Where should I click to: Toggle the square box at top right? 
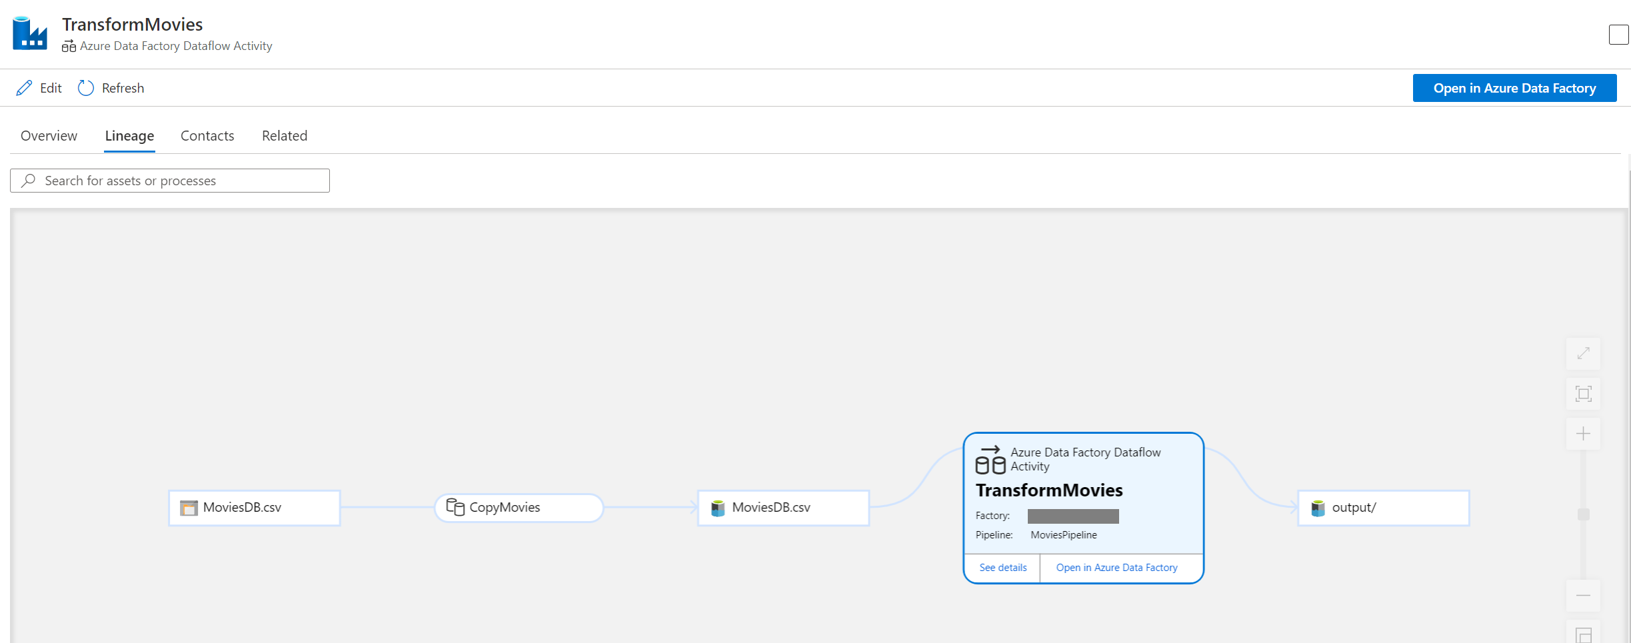(x=1618, y=35)
